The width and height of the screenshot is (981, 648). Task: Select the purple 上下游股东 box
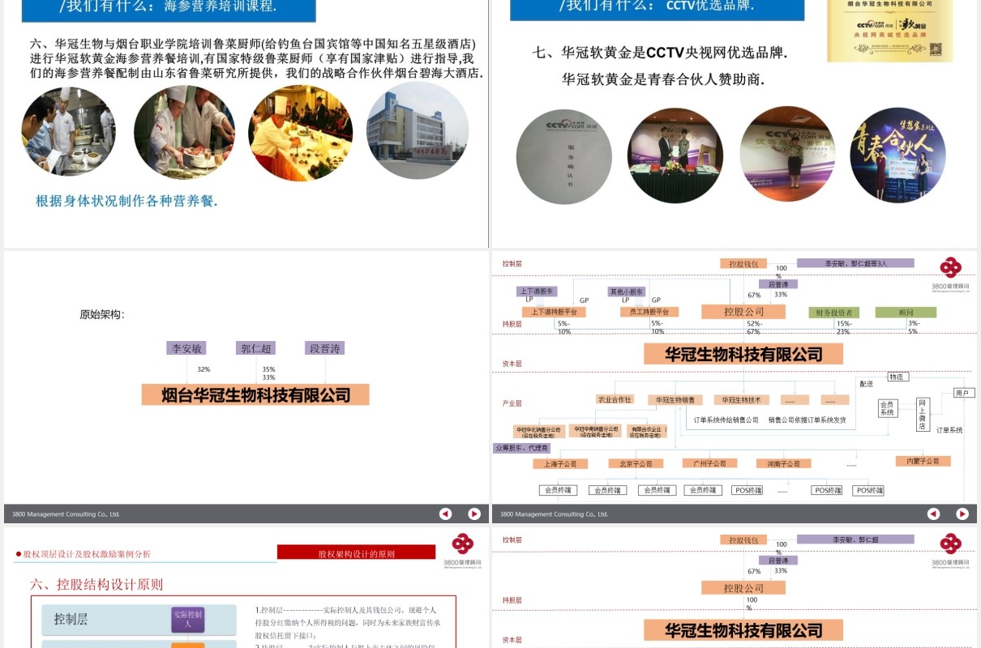(537, 292)
